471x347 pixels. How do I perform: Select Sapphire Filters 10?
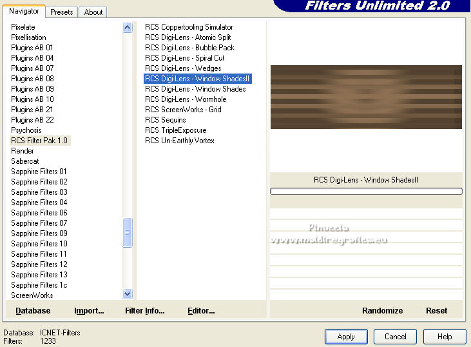pyautogui.click(x=39, y=244)
